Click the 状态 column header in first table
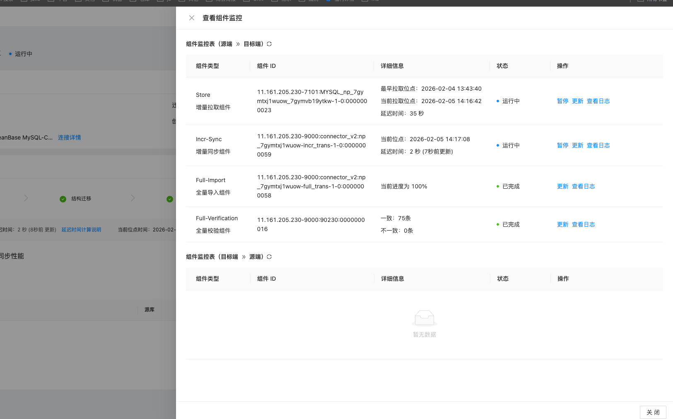The image size is (673, 419). point(502,66)
